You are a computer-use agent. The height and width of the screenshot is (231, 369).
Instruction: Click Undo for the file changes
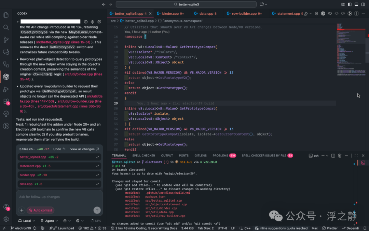(x=59, y=149)
